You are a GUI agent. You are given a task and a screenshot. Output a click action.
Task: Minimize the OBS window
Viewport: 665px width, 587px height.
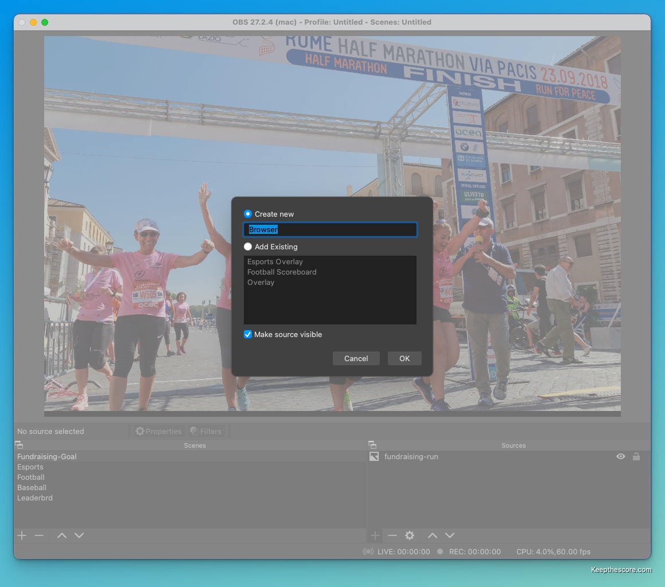click(x=33, y=22)
